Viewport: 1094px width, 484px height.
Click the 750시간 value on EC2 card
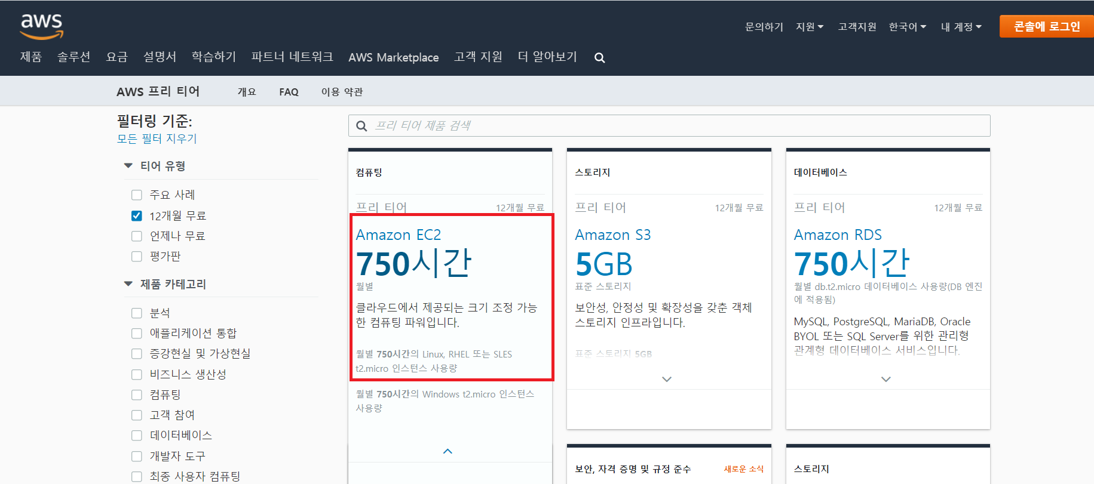pyautogui.click(x=413, y=264)
